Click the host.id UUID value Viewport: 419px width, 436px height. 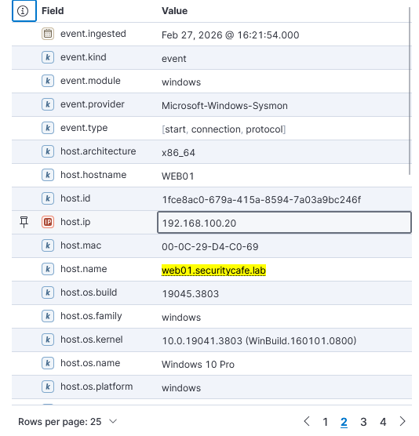tap(261, 200)
